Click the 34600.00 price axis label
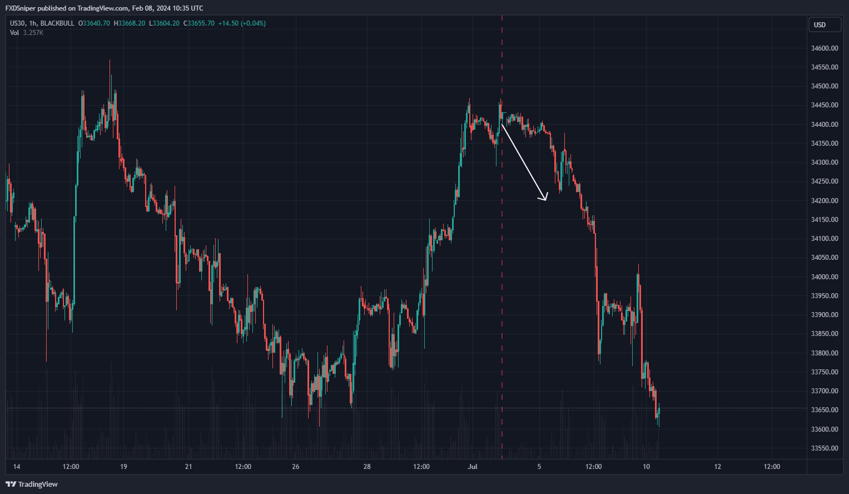 coord(825,48)
